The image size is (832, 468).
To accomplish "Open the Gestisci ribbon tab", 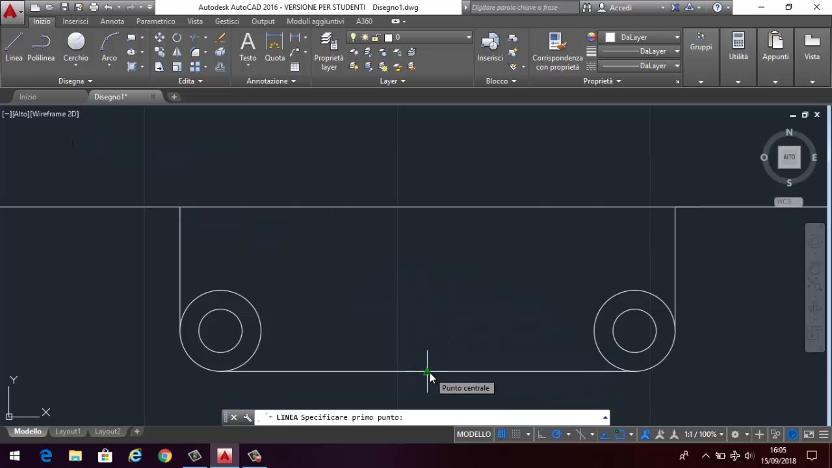I will pos(227,21).
